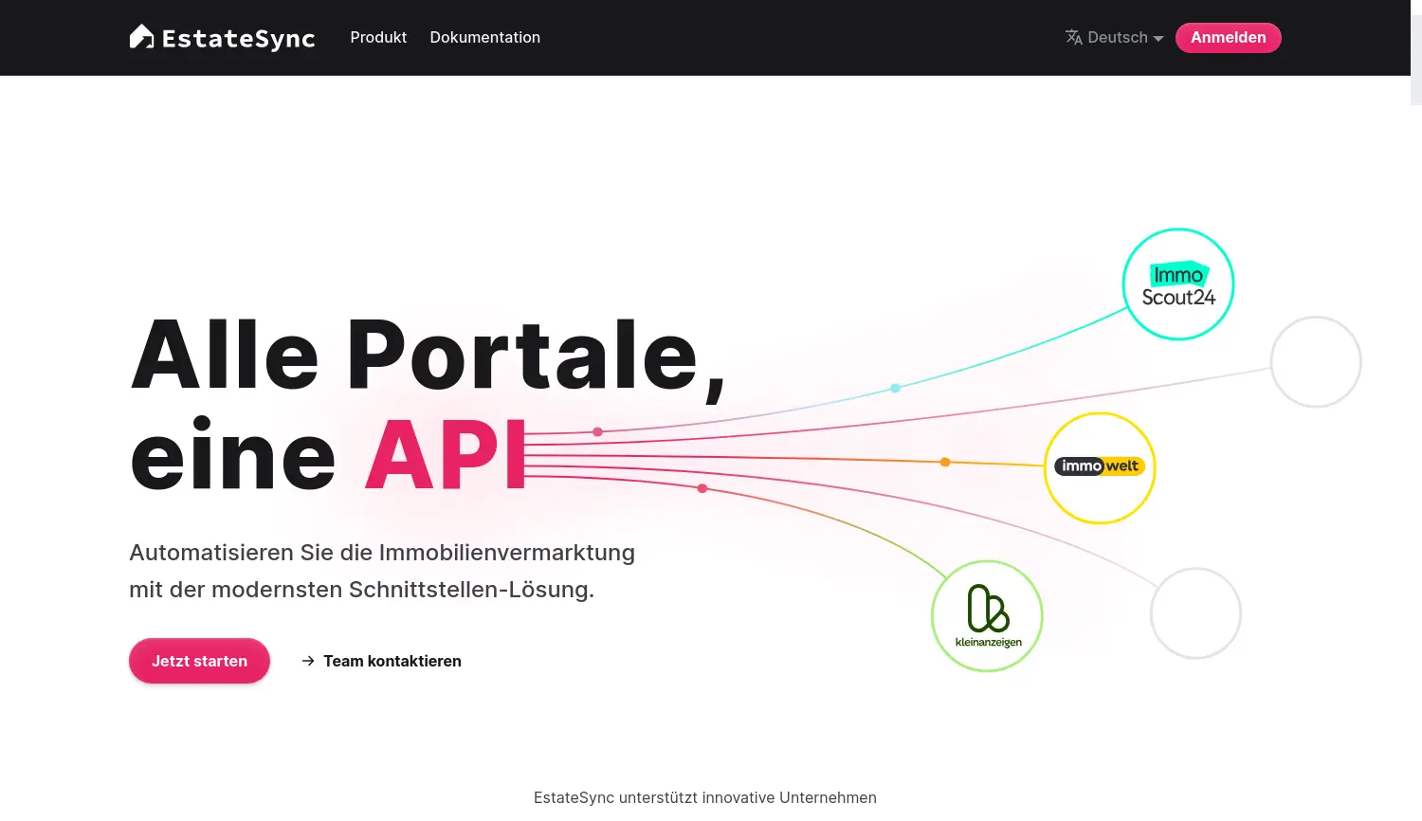
Task: Click the Anmelden button
Action: coord(1229,37)
